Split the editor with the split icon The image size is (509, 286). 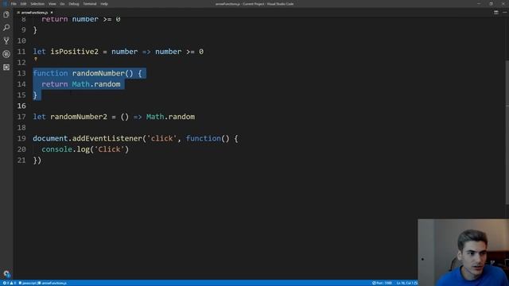[x=496, y=13]
